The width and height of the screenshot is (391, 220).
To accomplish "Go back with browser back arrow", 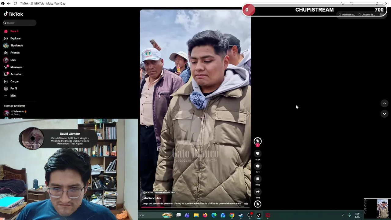I will (x=9, y=3).
